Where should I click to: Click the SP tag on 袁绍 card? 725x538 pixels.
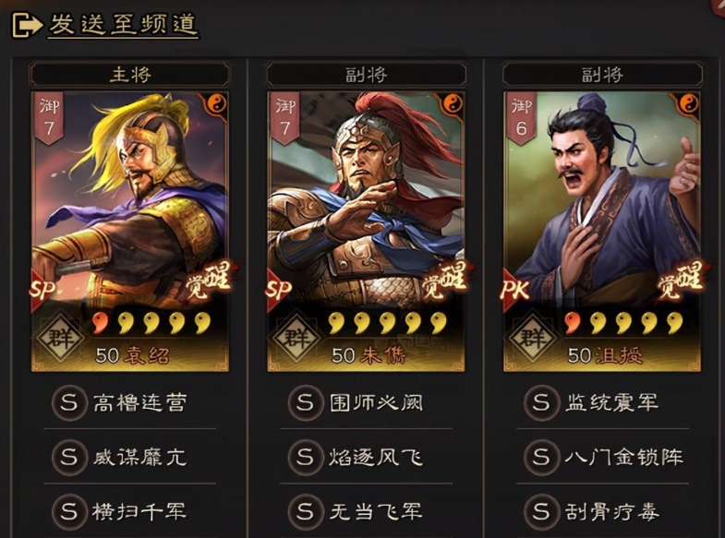42,290
